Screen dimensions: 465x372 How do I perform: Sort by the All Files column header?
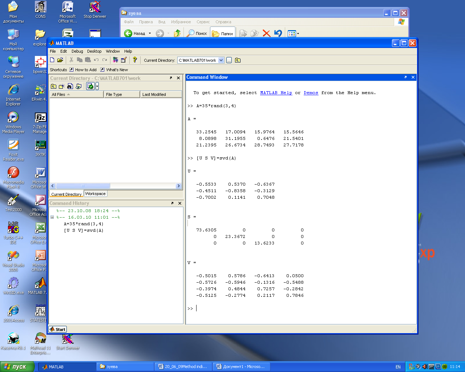click(76, 94)
